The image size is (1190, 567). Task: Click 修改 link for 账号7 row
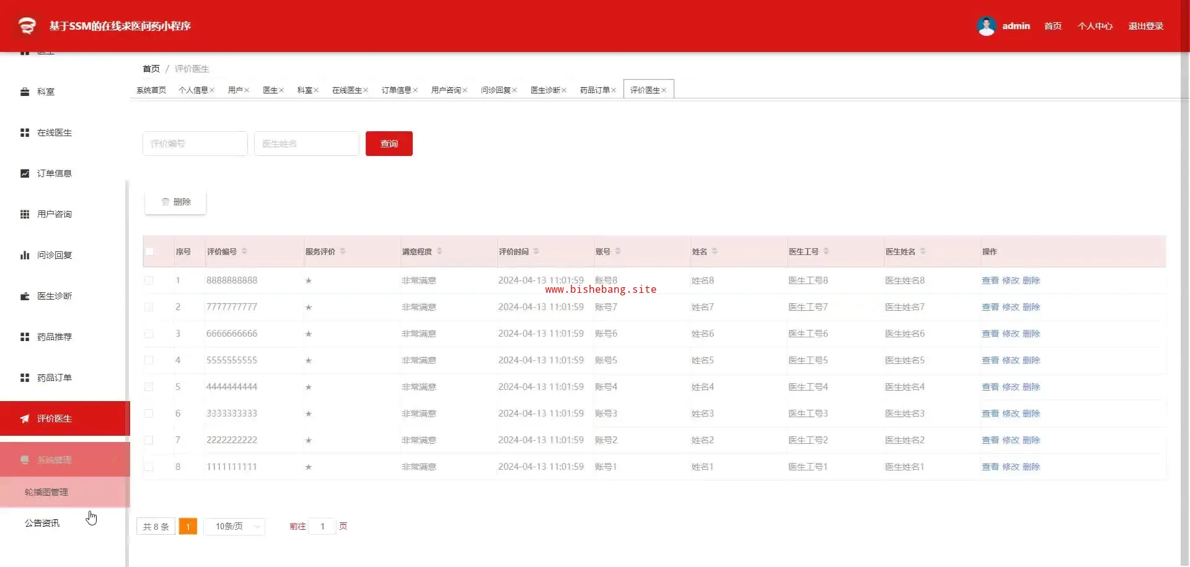coord(1010,307)
